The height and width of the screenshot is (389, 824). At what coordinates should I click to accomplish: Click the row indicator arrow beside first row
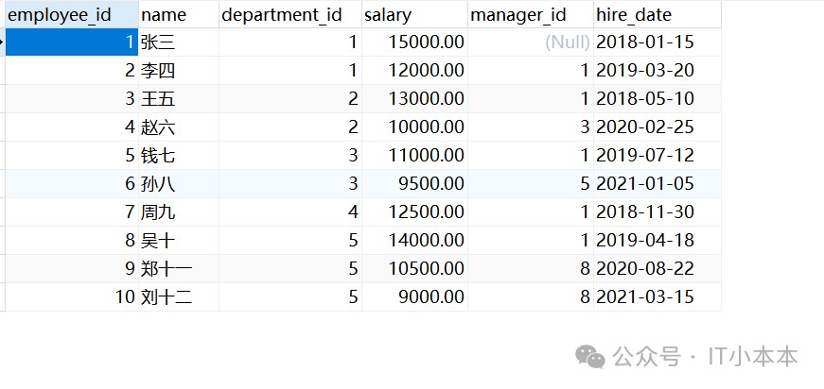click(x=2, y=42)
